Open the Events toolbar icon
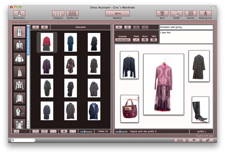This screenshot has height=154, width=225. (x=191, y=13)
